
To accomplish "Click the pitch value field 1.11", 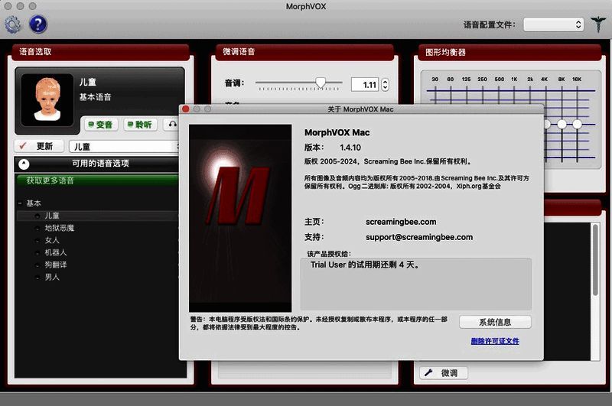I will 365,85.
